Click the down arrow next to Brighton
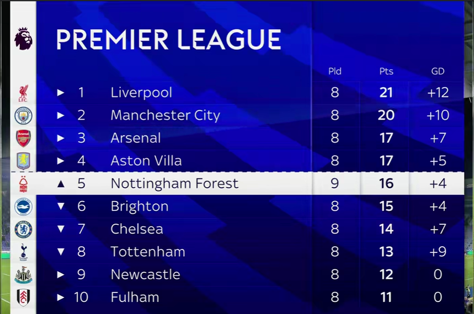Image resolution: width=474 pixels, height=314 pixels. pos(60,206)
